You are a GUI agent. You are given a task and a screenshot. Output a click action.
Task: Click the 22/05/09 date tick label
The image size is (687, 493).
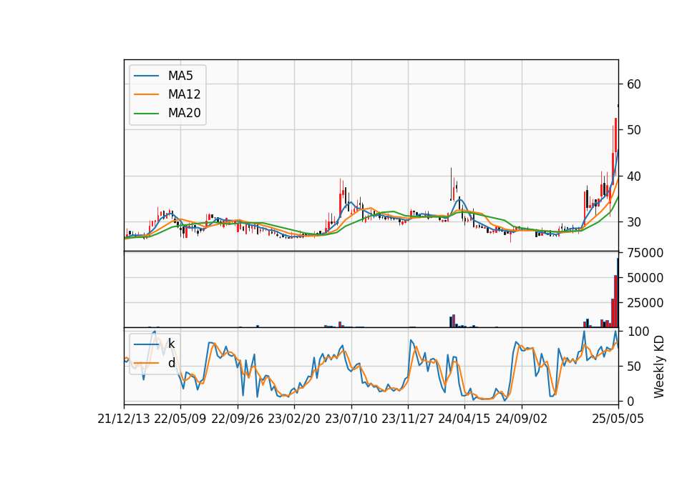tap(180, 419)
